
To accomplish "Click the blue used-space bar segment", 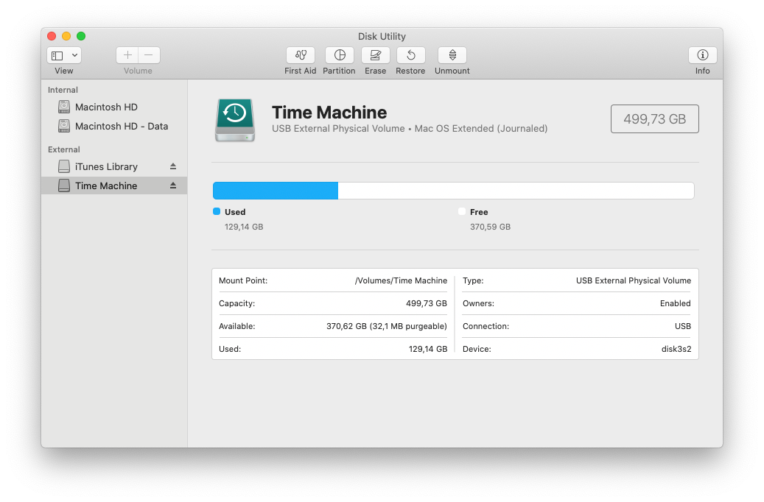I will tap(276, 191).
